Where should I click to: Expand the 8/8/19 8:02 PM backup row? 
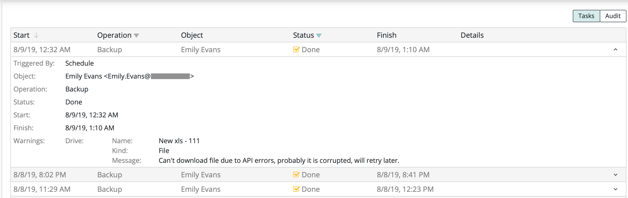click(616, 175)
